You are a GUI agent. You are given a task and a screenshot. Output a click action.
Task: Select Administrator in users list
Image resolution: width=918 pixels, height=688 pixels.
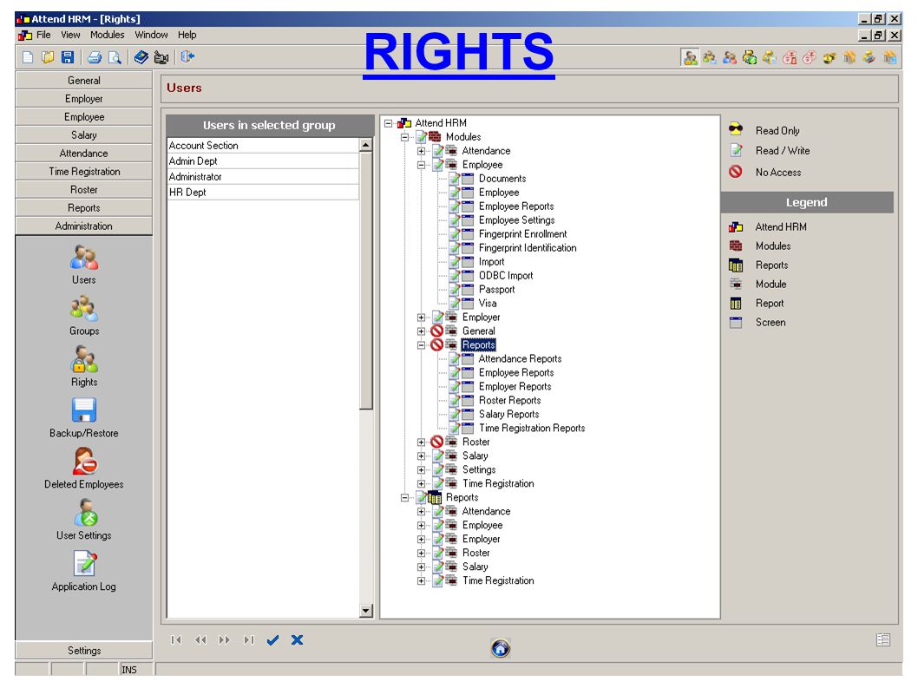pyautogui.click(x=263, y=176)
